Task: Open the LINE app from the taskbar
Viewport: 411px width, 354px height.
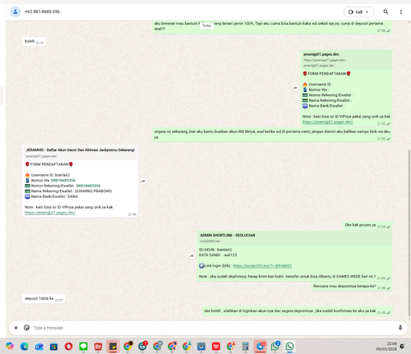Action: pyautogui.click(x=83, y=347)
